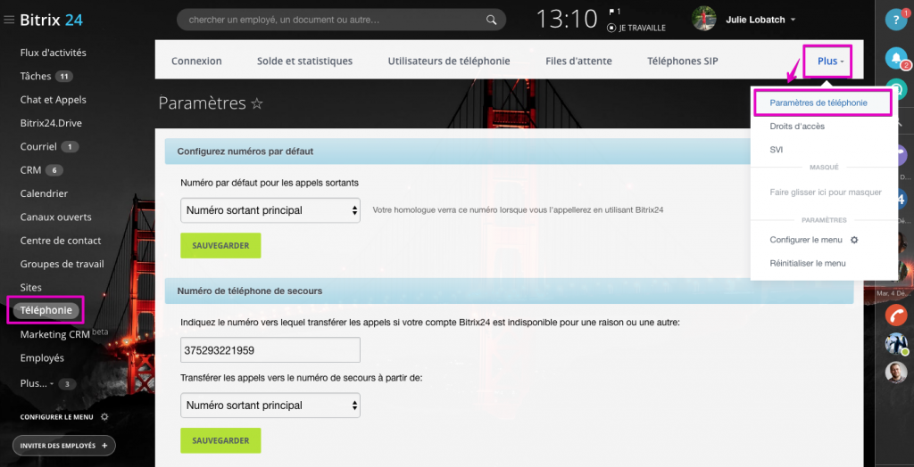Click the orange phone call icon
The width and height of the screenshot is (914, 467).
[x=896, y=315]
